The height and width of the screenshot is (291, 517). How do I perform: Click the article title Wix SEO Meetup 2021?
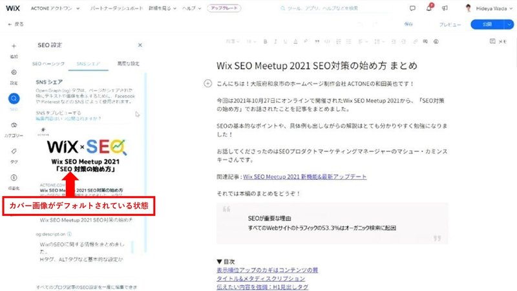[317, 66]
